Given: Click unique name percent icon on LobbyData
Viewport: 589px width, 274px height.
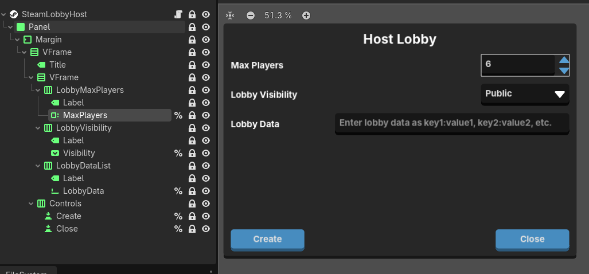Looking at the screenshot, I should coord(178,191).
